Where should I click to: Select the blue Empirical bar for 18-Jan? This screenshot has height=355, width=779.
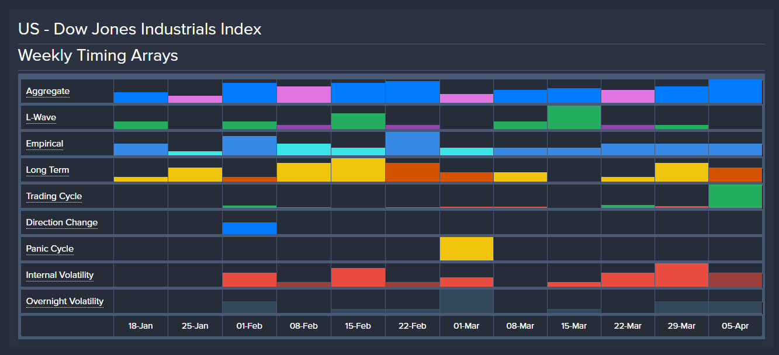[141, 149]
